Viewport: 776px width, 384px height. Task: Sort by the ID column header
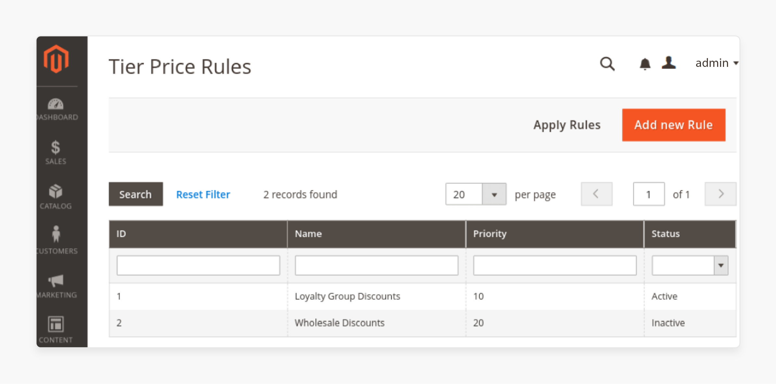(x=198, y=234)
